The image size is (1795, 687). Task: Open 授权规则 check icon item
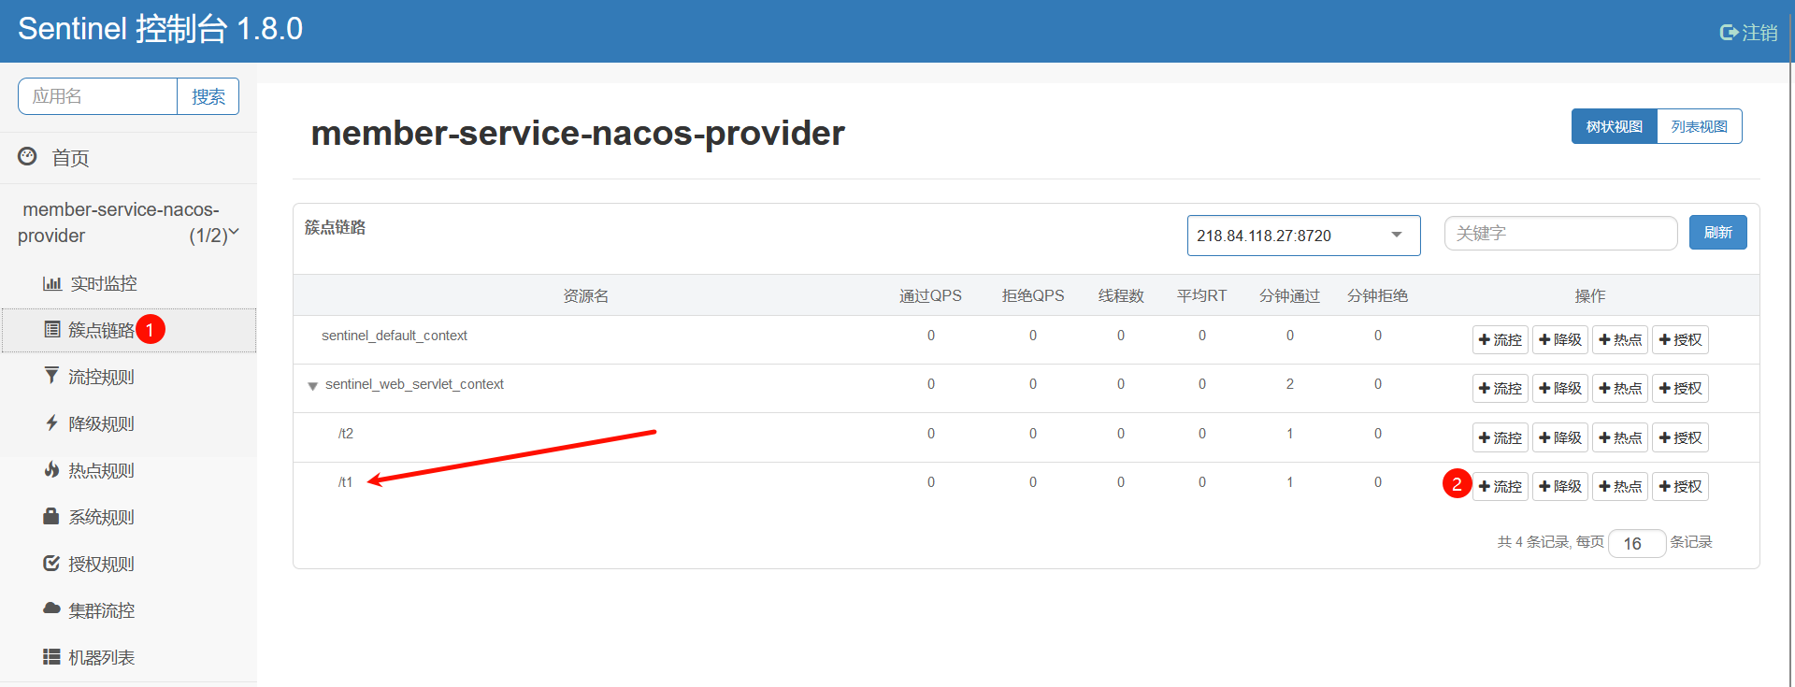coord(51,563)
